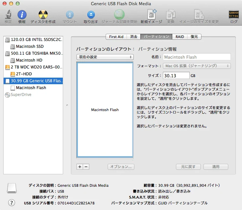Click the Revert (元に戻す) button
Image resolution: width=242 pixels, height=210 pixels.
point(188,167)
